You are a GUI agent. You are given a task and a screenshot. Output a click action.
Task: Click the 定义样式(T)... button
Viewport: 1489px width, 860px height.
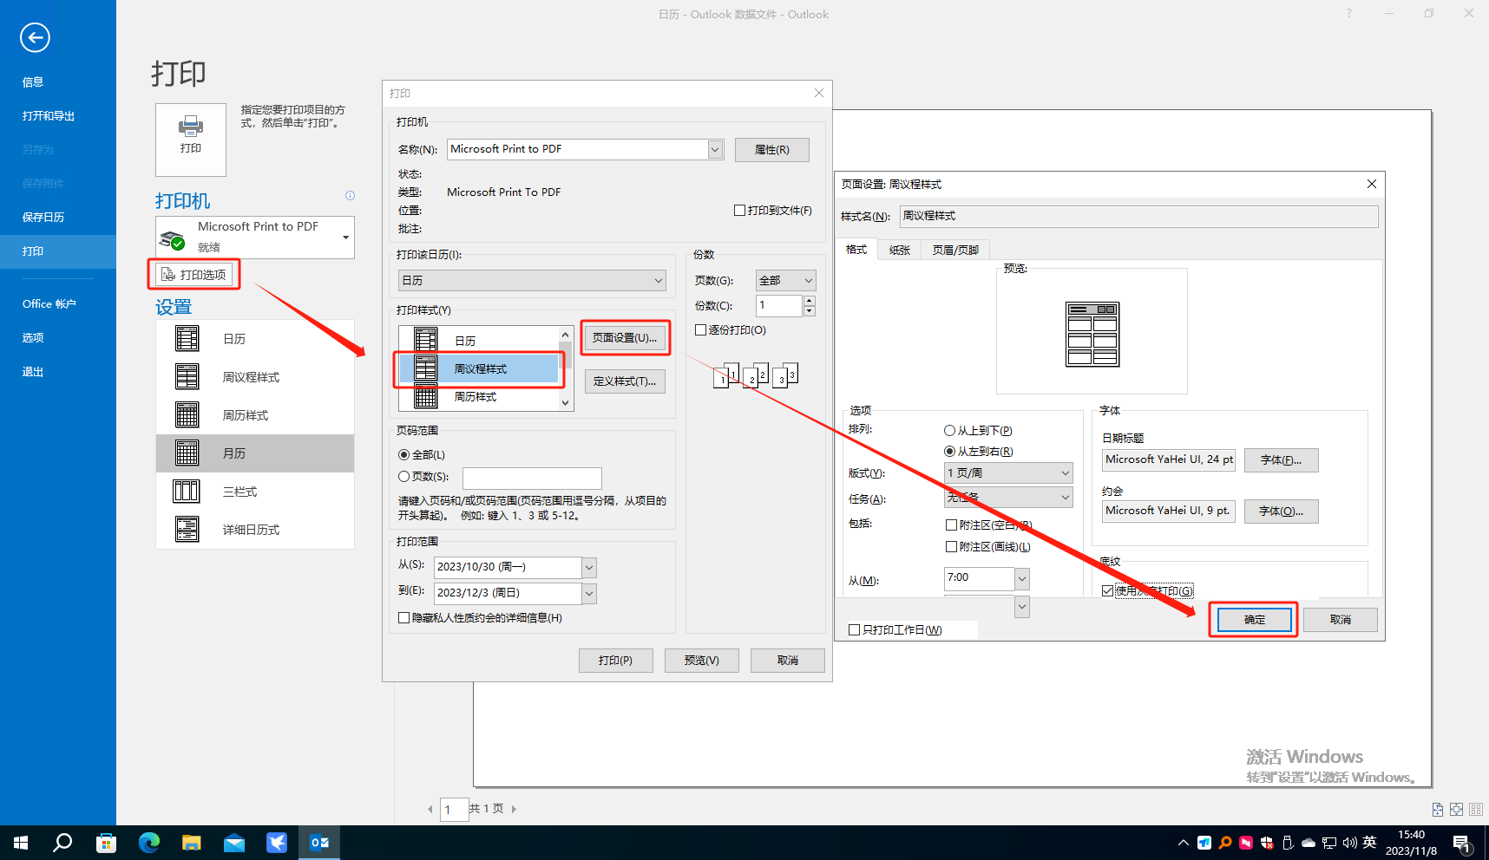625,381
